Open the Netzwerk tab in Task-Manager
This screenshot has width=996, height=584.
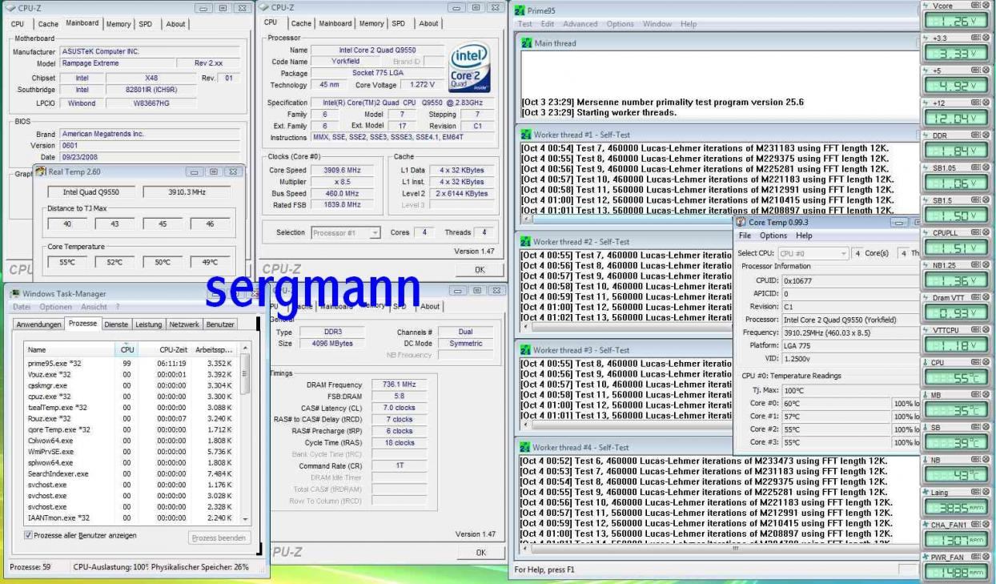coord(184,324)
